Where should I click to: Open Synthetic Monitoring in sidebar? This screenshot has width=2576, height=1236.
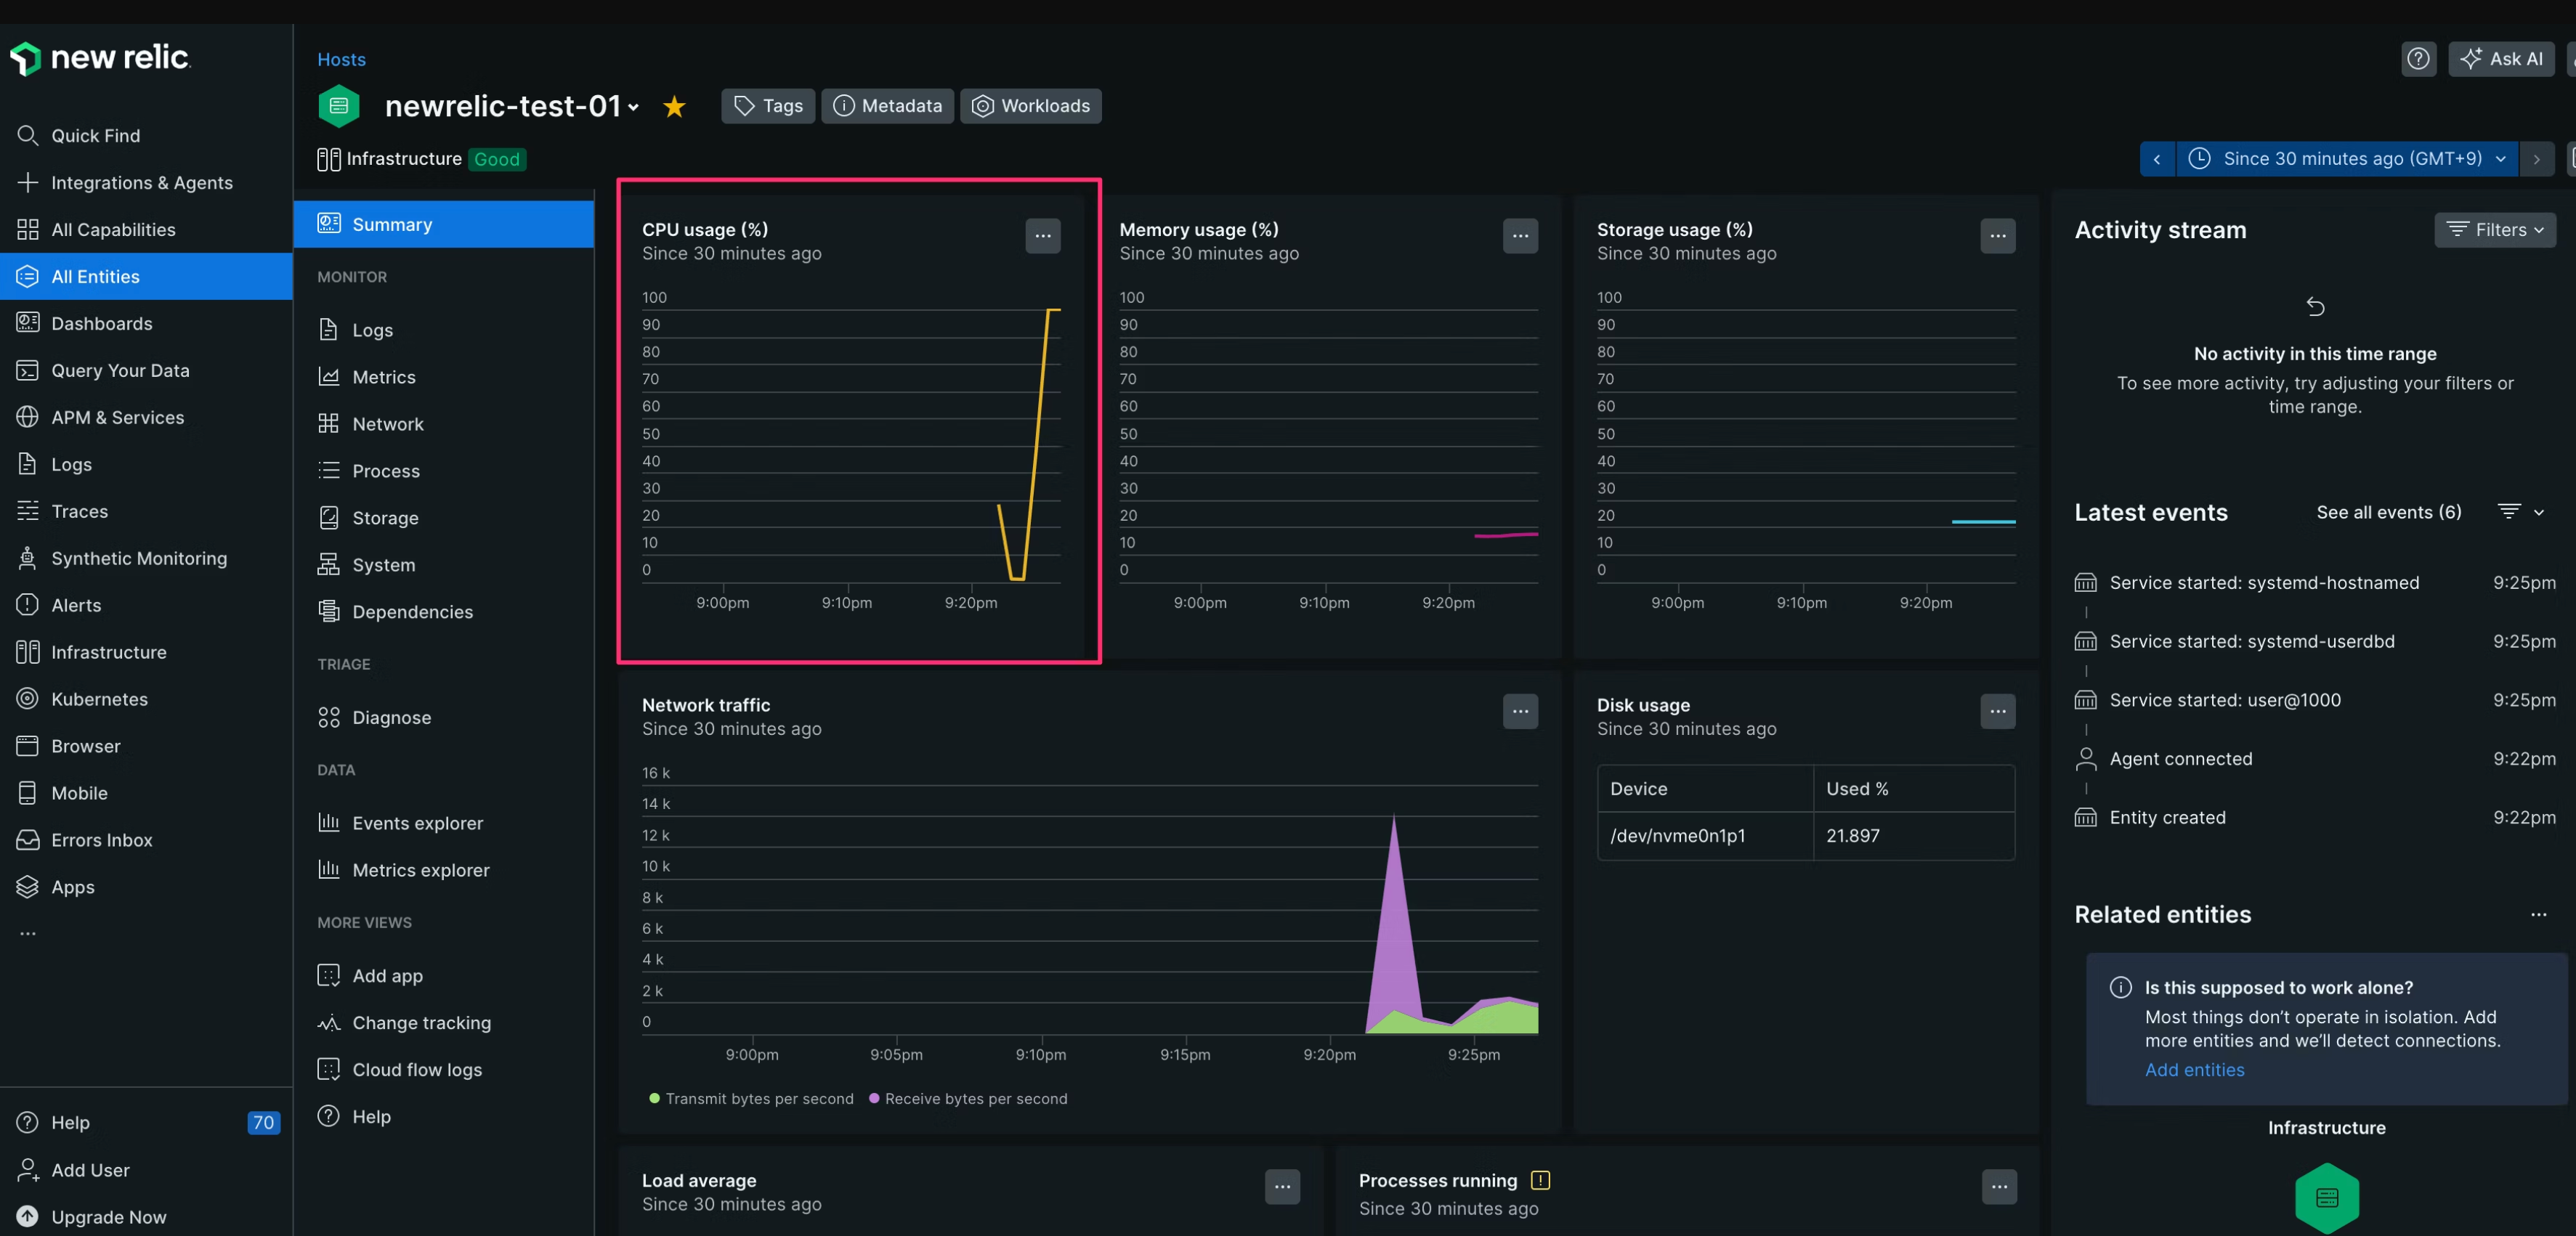pyautogui.click(x=138, y=558)
